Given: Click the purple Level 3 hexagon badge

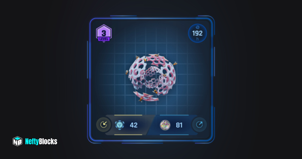Looking at the screenshot, I should (x=104, y=33).
